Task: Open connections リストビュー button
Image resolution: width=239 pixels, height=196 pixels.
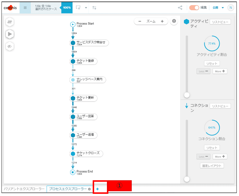Action: coord(220,106)
